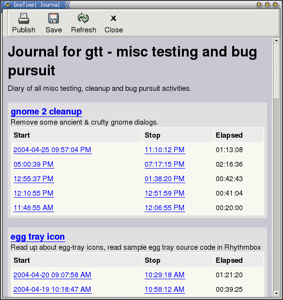Click the Publish printer icon
The height and width of the screenshot is (300, 283).
click(x=24, y=18)
